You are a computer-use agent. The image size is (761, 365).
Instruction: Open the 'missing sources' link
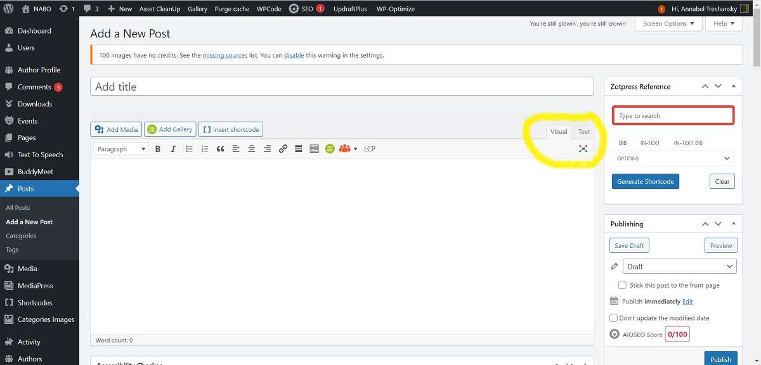[x=224, y=55]
